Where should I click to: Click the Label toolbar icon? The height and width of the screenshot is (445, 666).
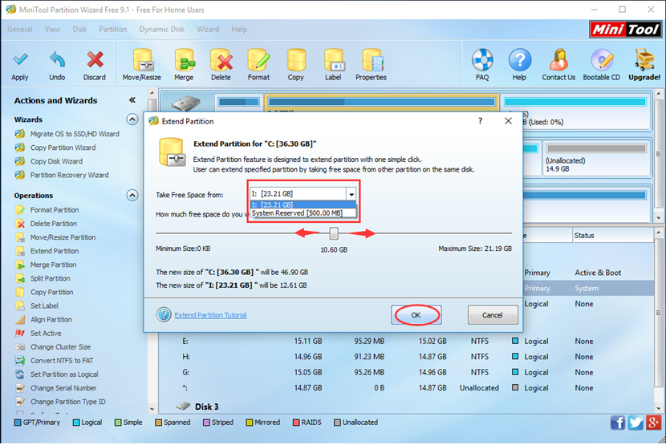(334, 60)
